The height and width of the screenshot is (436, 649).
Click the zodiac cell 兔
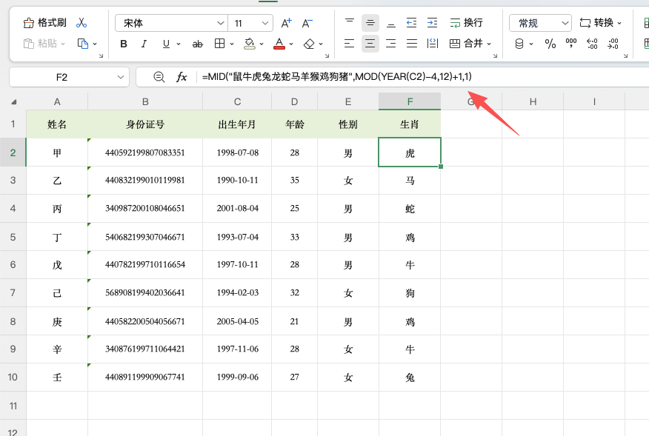(410, 378)
